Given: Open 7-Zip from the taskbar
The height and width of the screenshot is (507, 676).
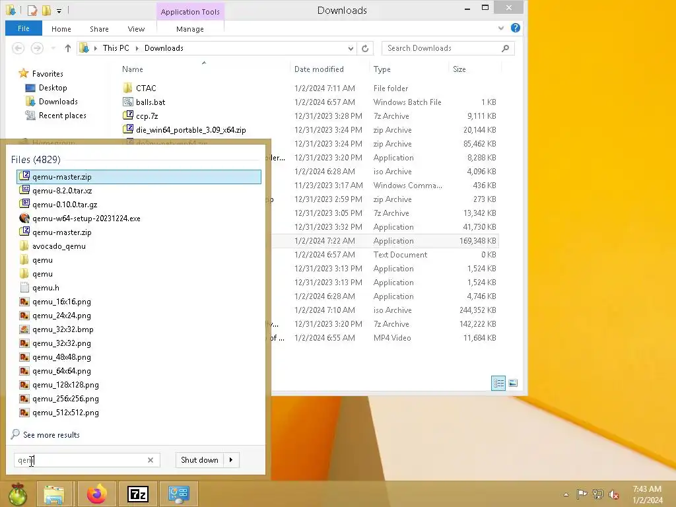Looking at the screenshot, I should click(137, 494).
